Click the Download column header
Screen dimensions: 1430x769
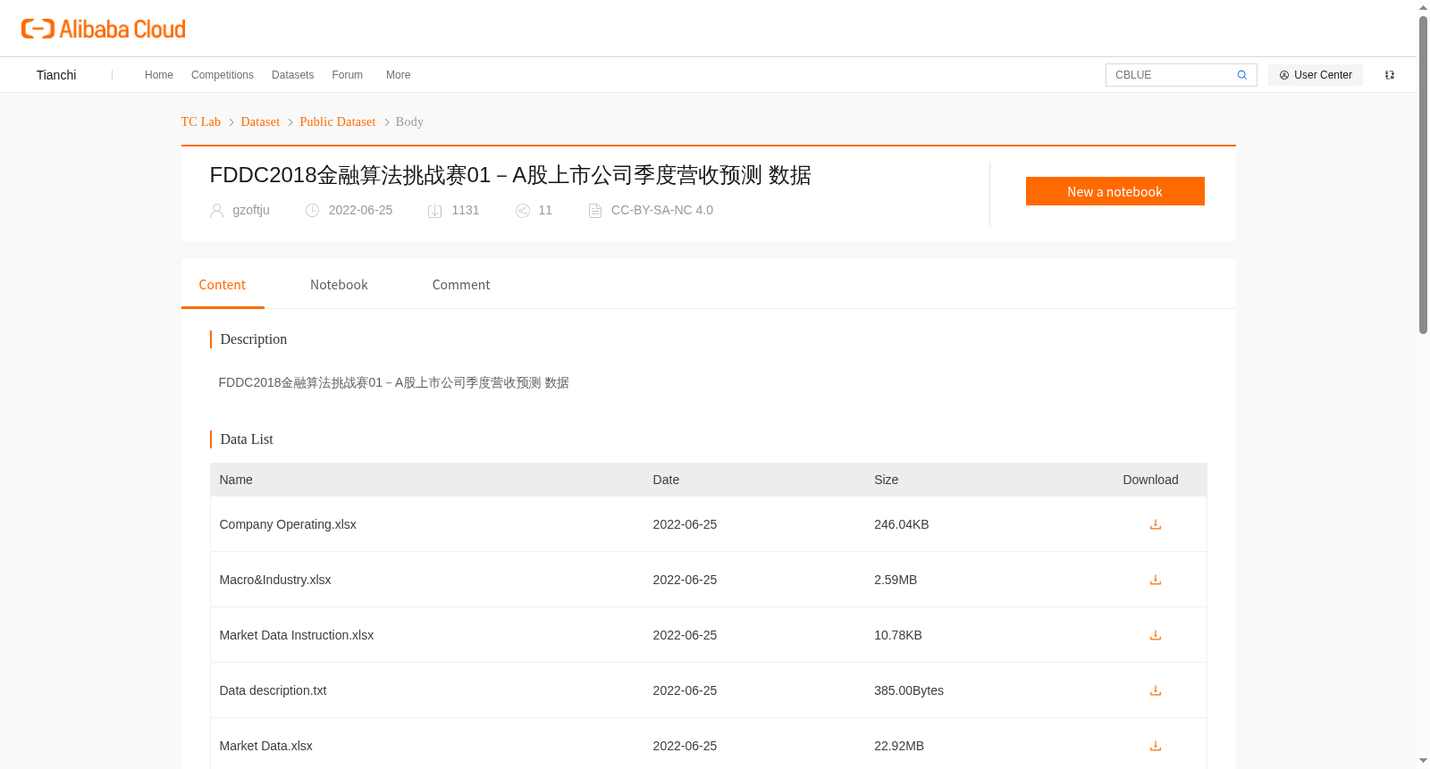(1150, 480)
